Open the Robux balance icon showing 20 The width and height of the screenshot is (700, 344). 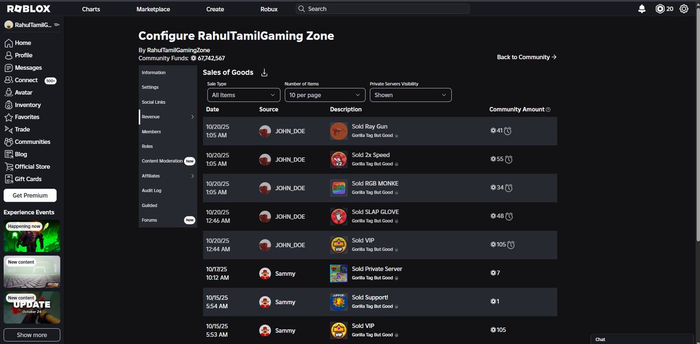664,9
